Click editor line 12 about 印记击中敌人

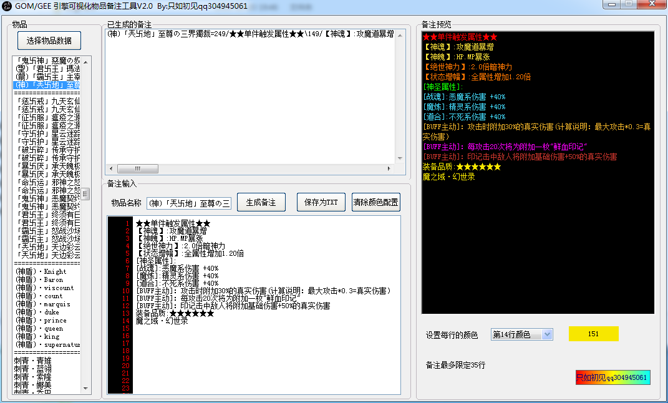coord(233,306)
